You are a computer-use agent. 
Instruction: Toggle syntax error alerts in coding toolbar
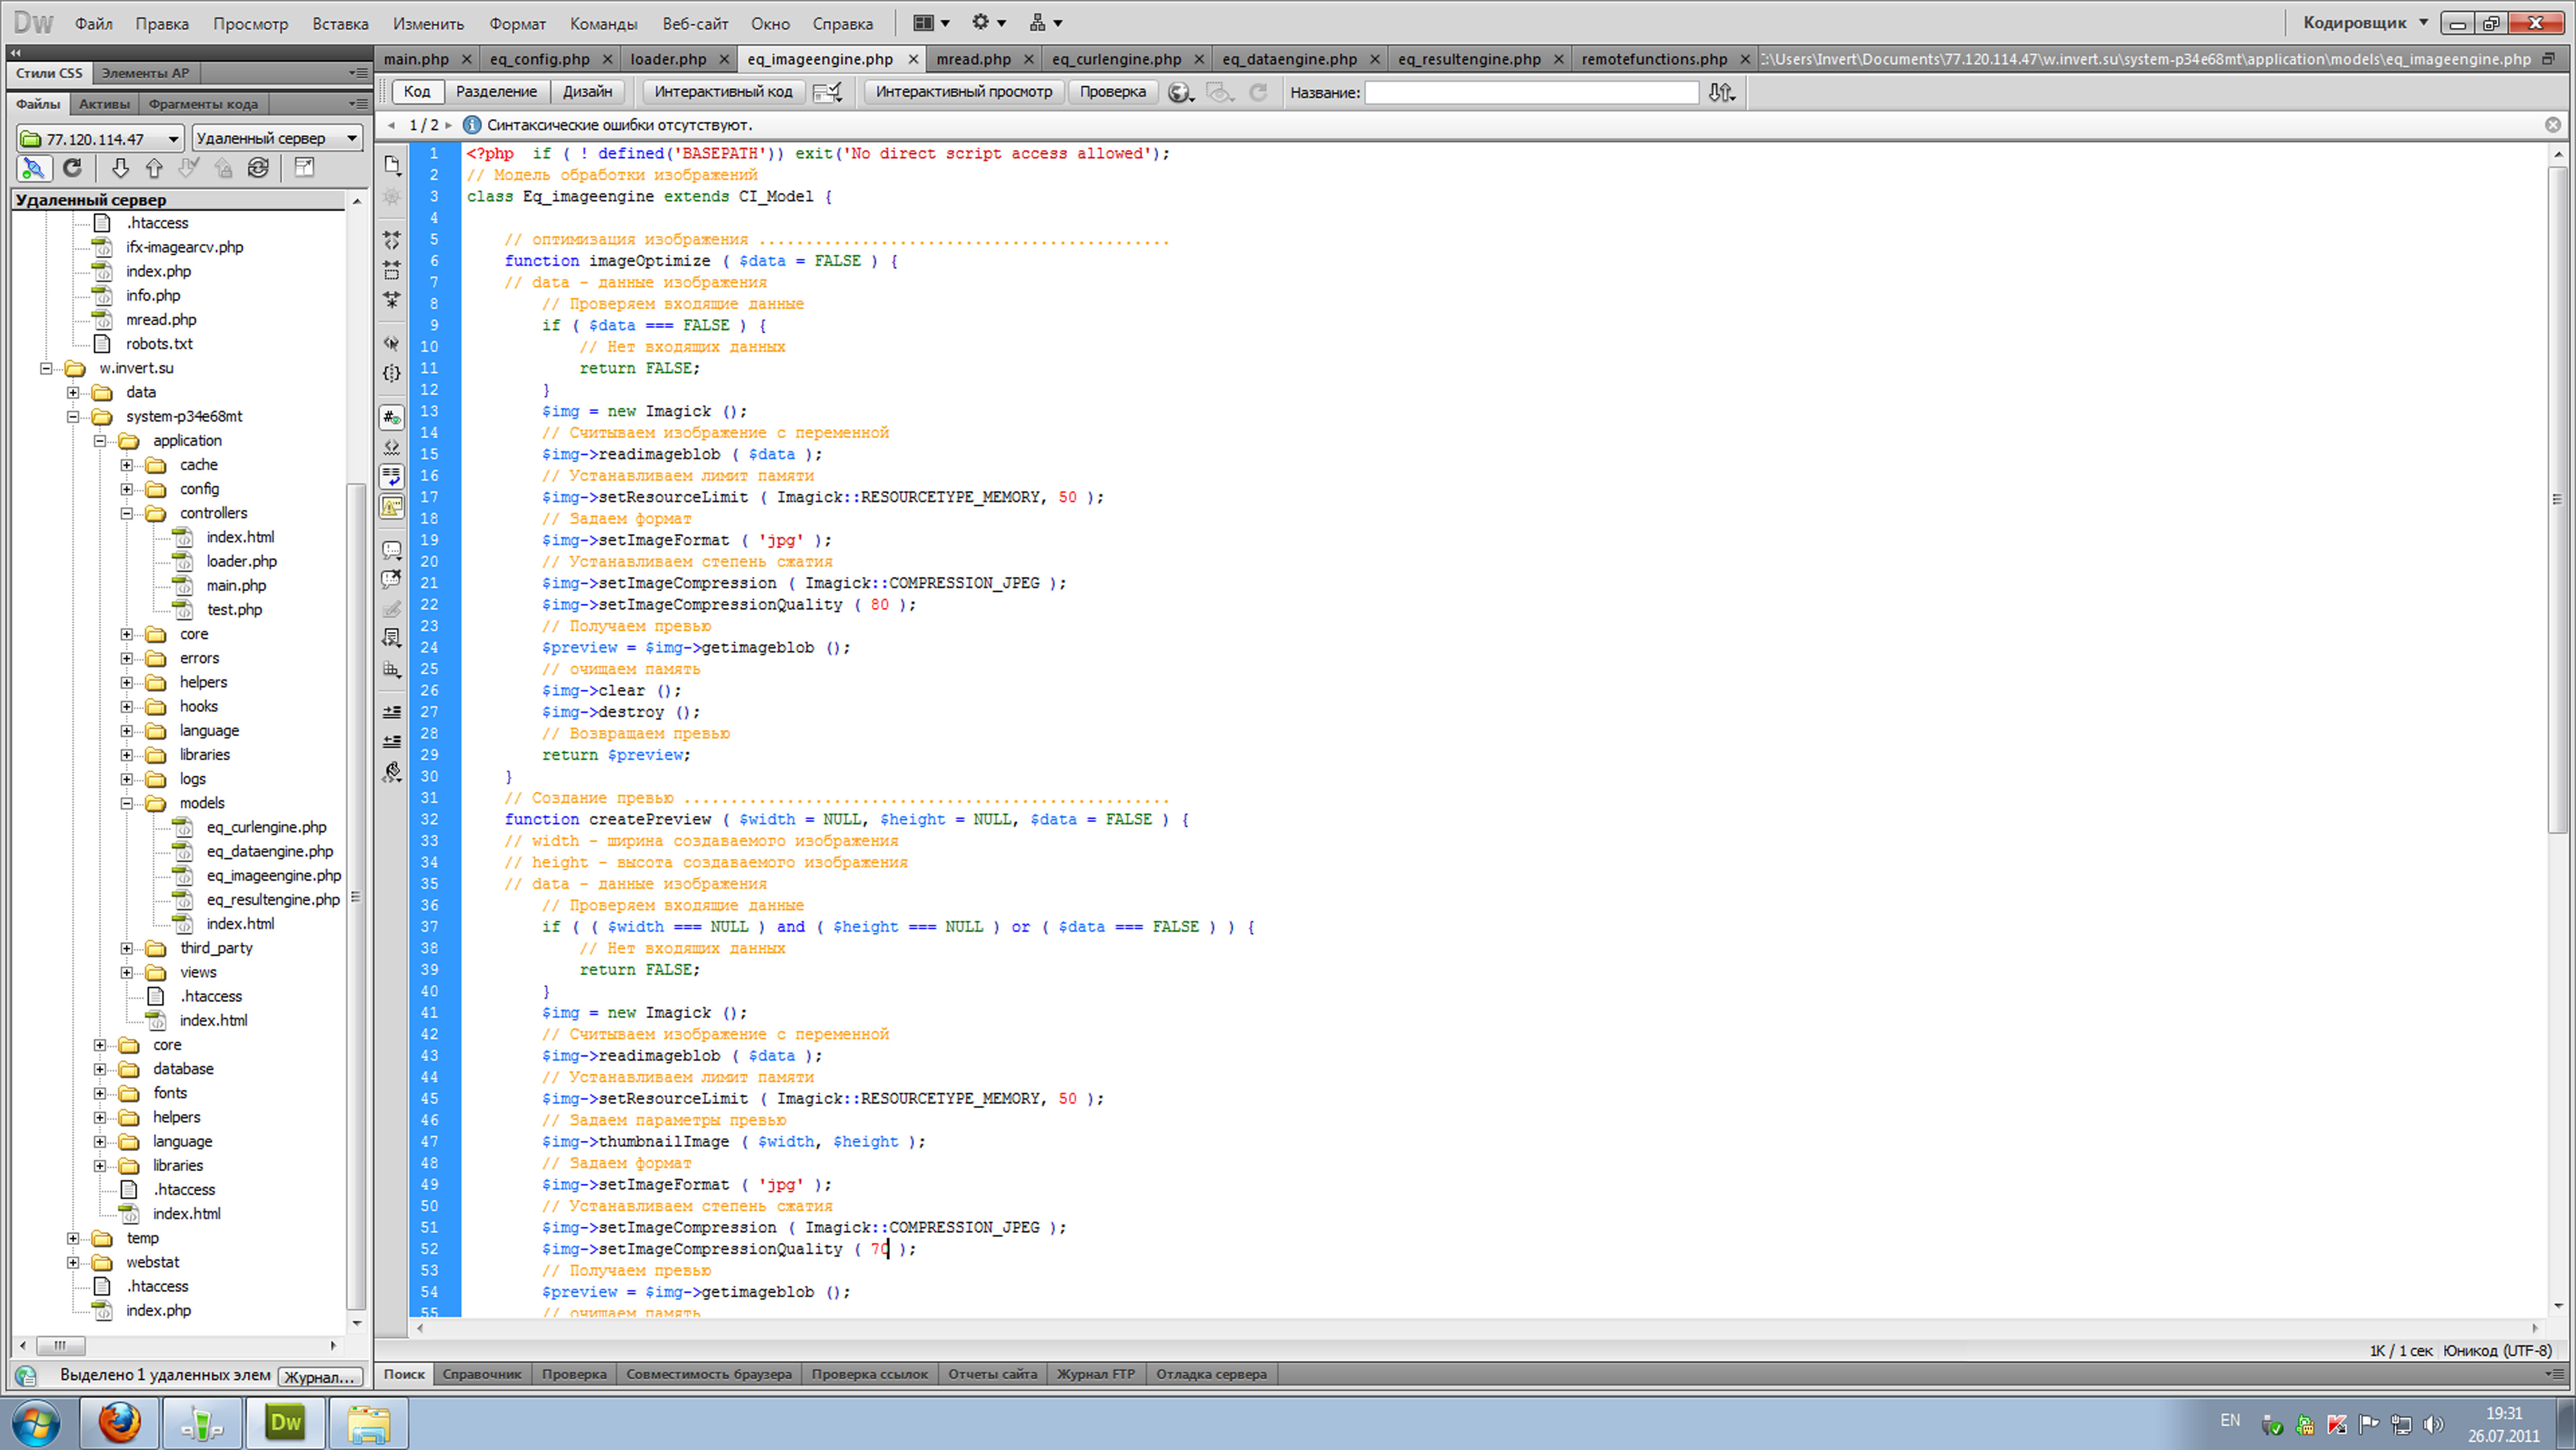click(x=392, y=506)
